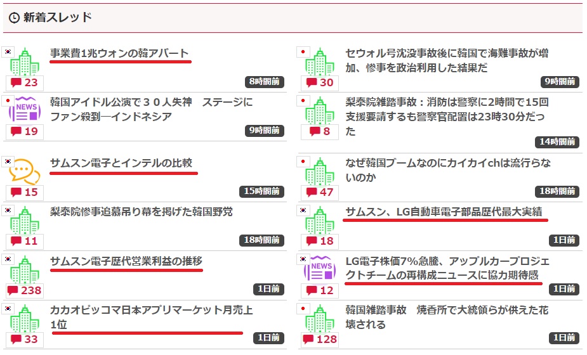Click the Japan flag beside なぜ韓国ブーム thread
The image size is (587, 355).
(303, 161)
